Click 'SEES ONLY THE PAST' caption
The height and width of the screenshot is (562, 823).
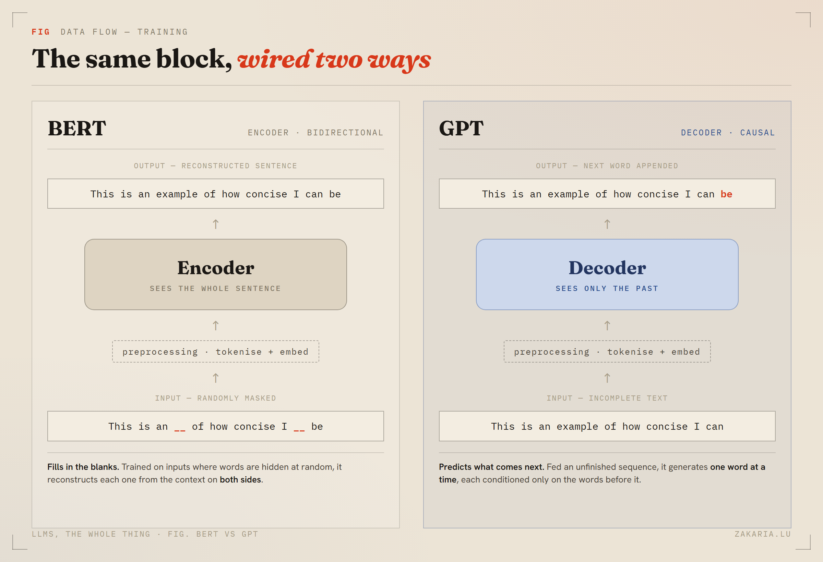pos(607,289)
